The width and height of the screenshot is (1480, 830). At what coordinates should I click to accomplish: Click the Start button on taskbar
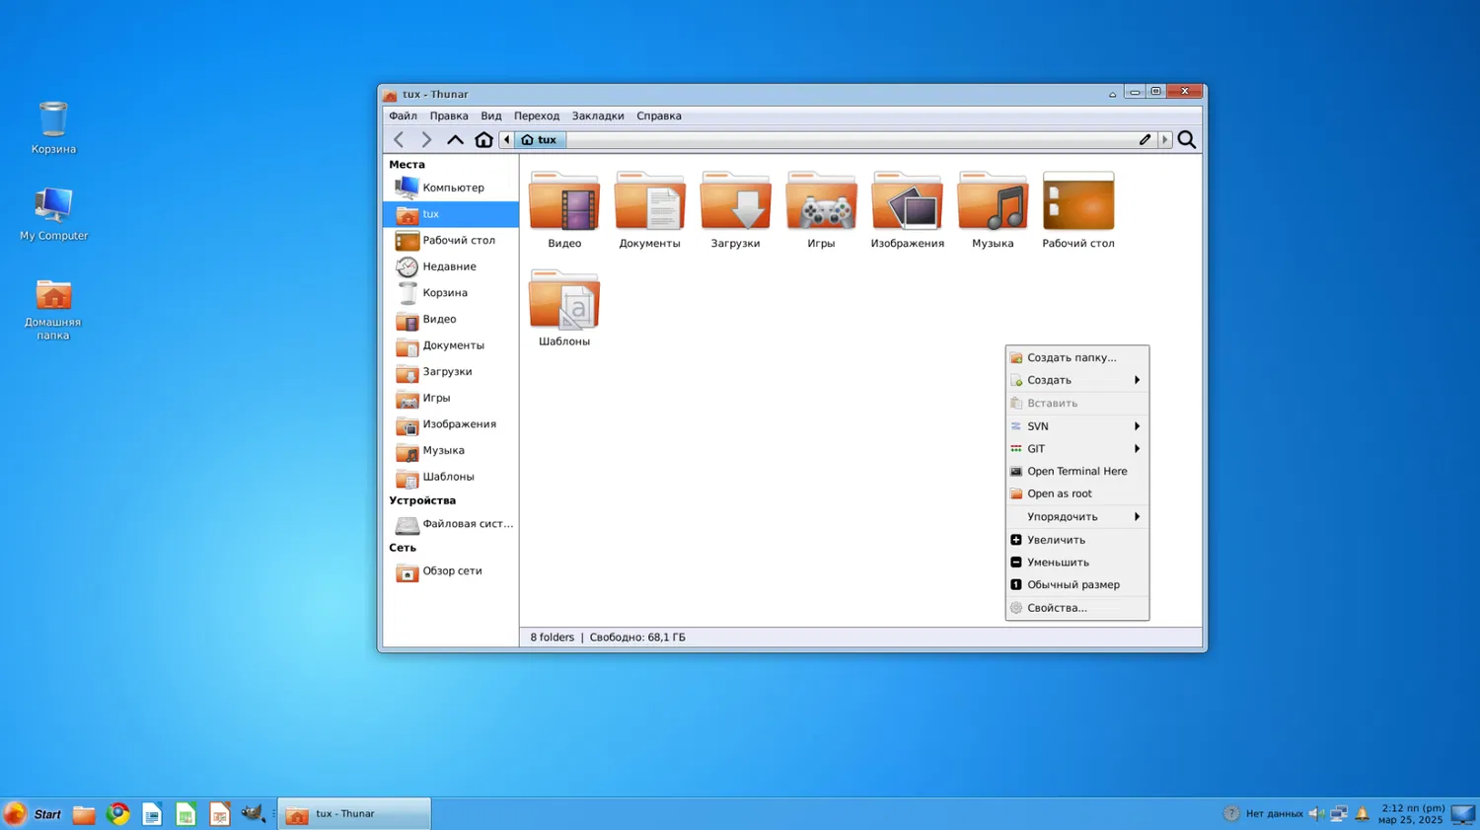pos(34,814)
